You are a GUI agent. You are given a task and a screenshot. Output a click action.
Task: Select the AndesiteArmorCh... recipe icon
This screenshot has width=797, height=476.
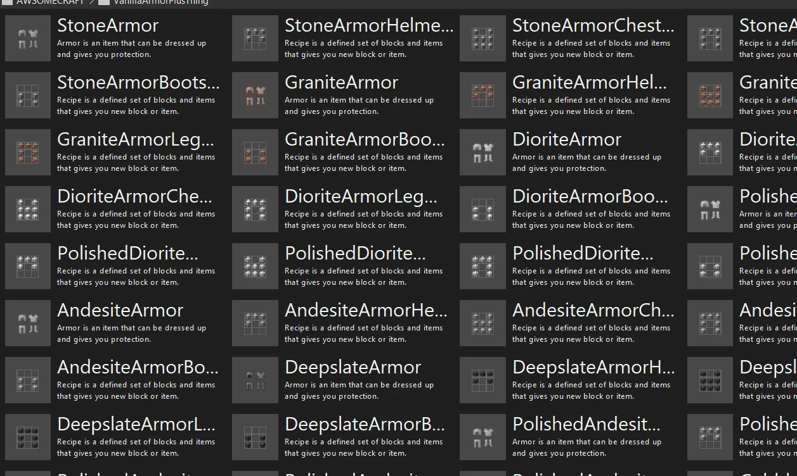[483, 323]
